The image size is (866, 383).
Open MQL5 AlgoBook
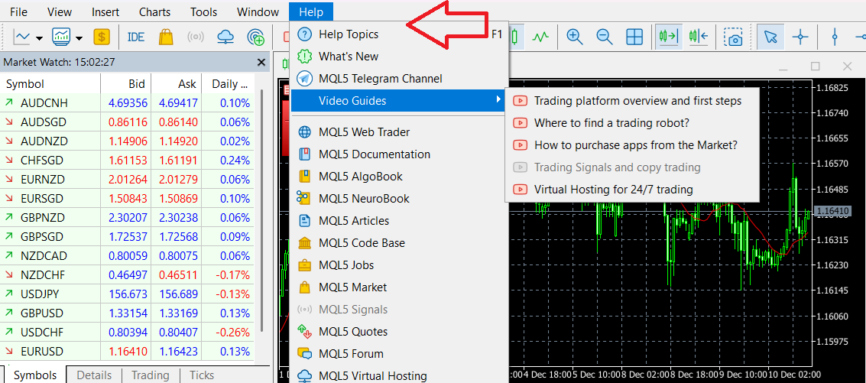pos(398,177)
